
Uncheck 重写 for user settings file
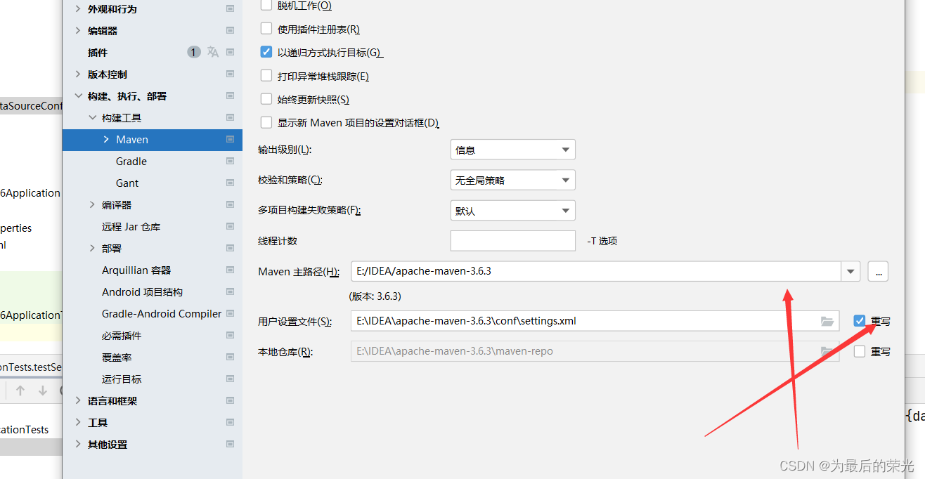pos(860,321)
